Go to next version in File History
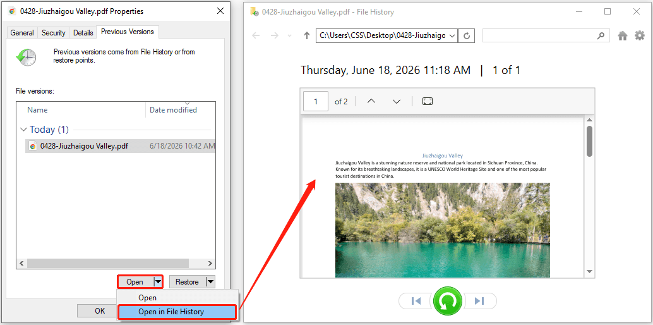The image size is (653, 325). [x=480, y=301]
